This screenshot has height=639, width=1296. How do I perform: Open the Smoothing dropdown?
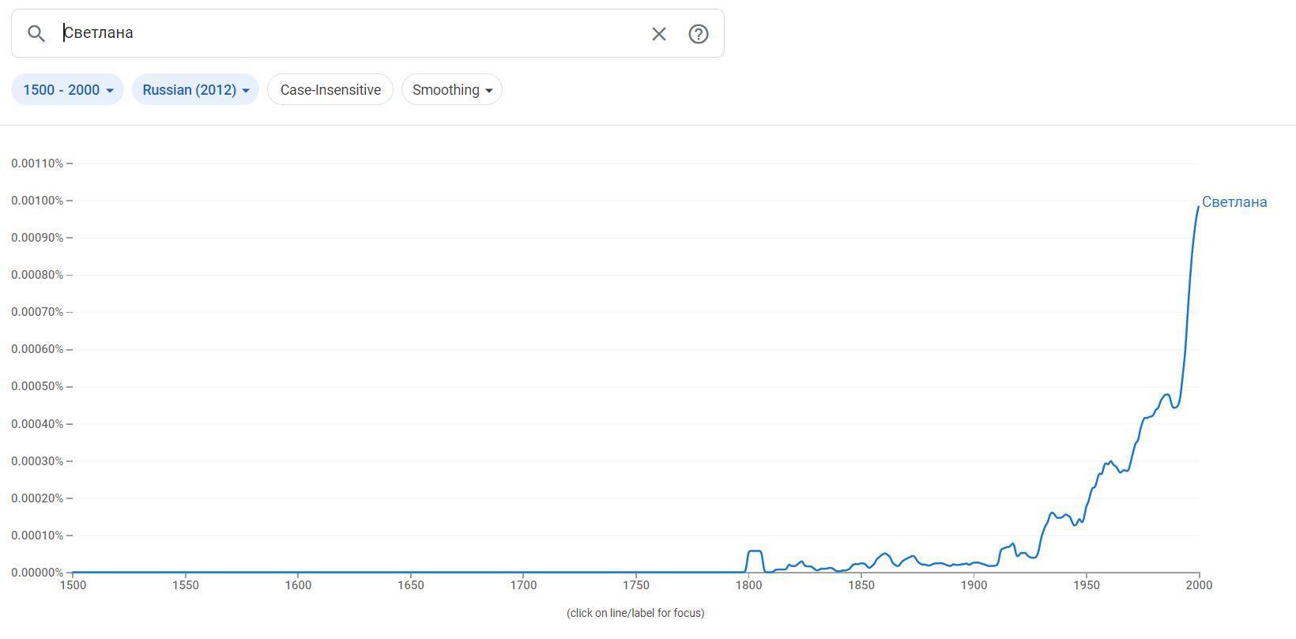[x=451, y=90]
